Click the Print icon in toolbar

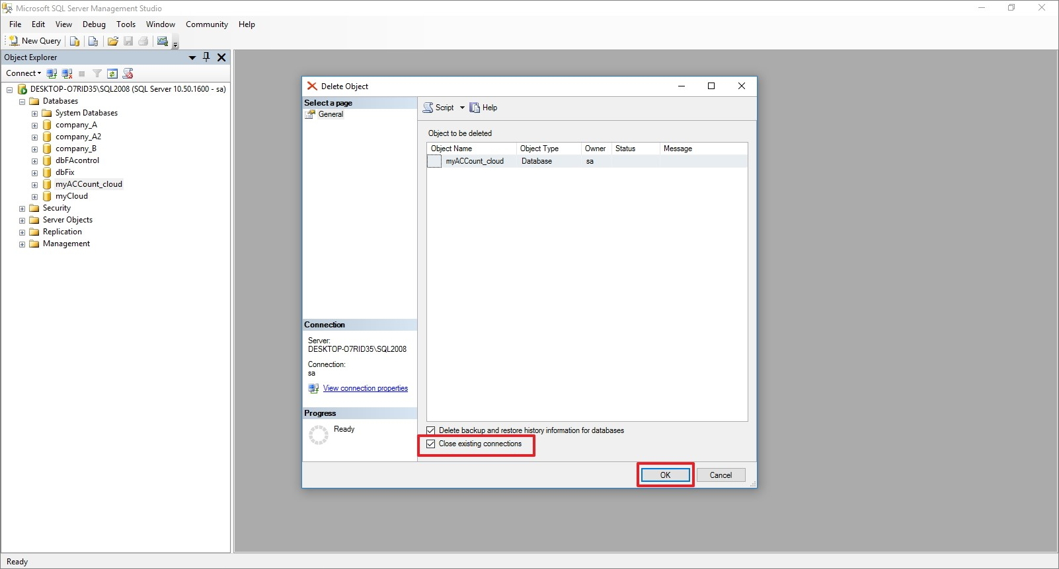[143, 41]
